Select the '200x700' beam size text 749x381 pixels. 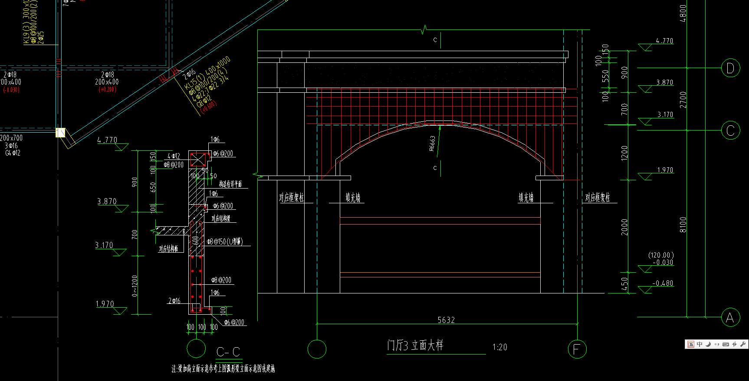[x=11, y=138]
